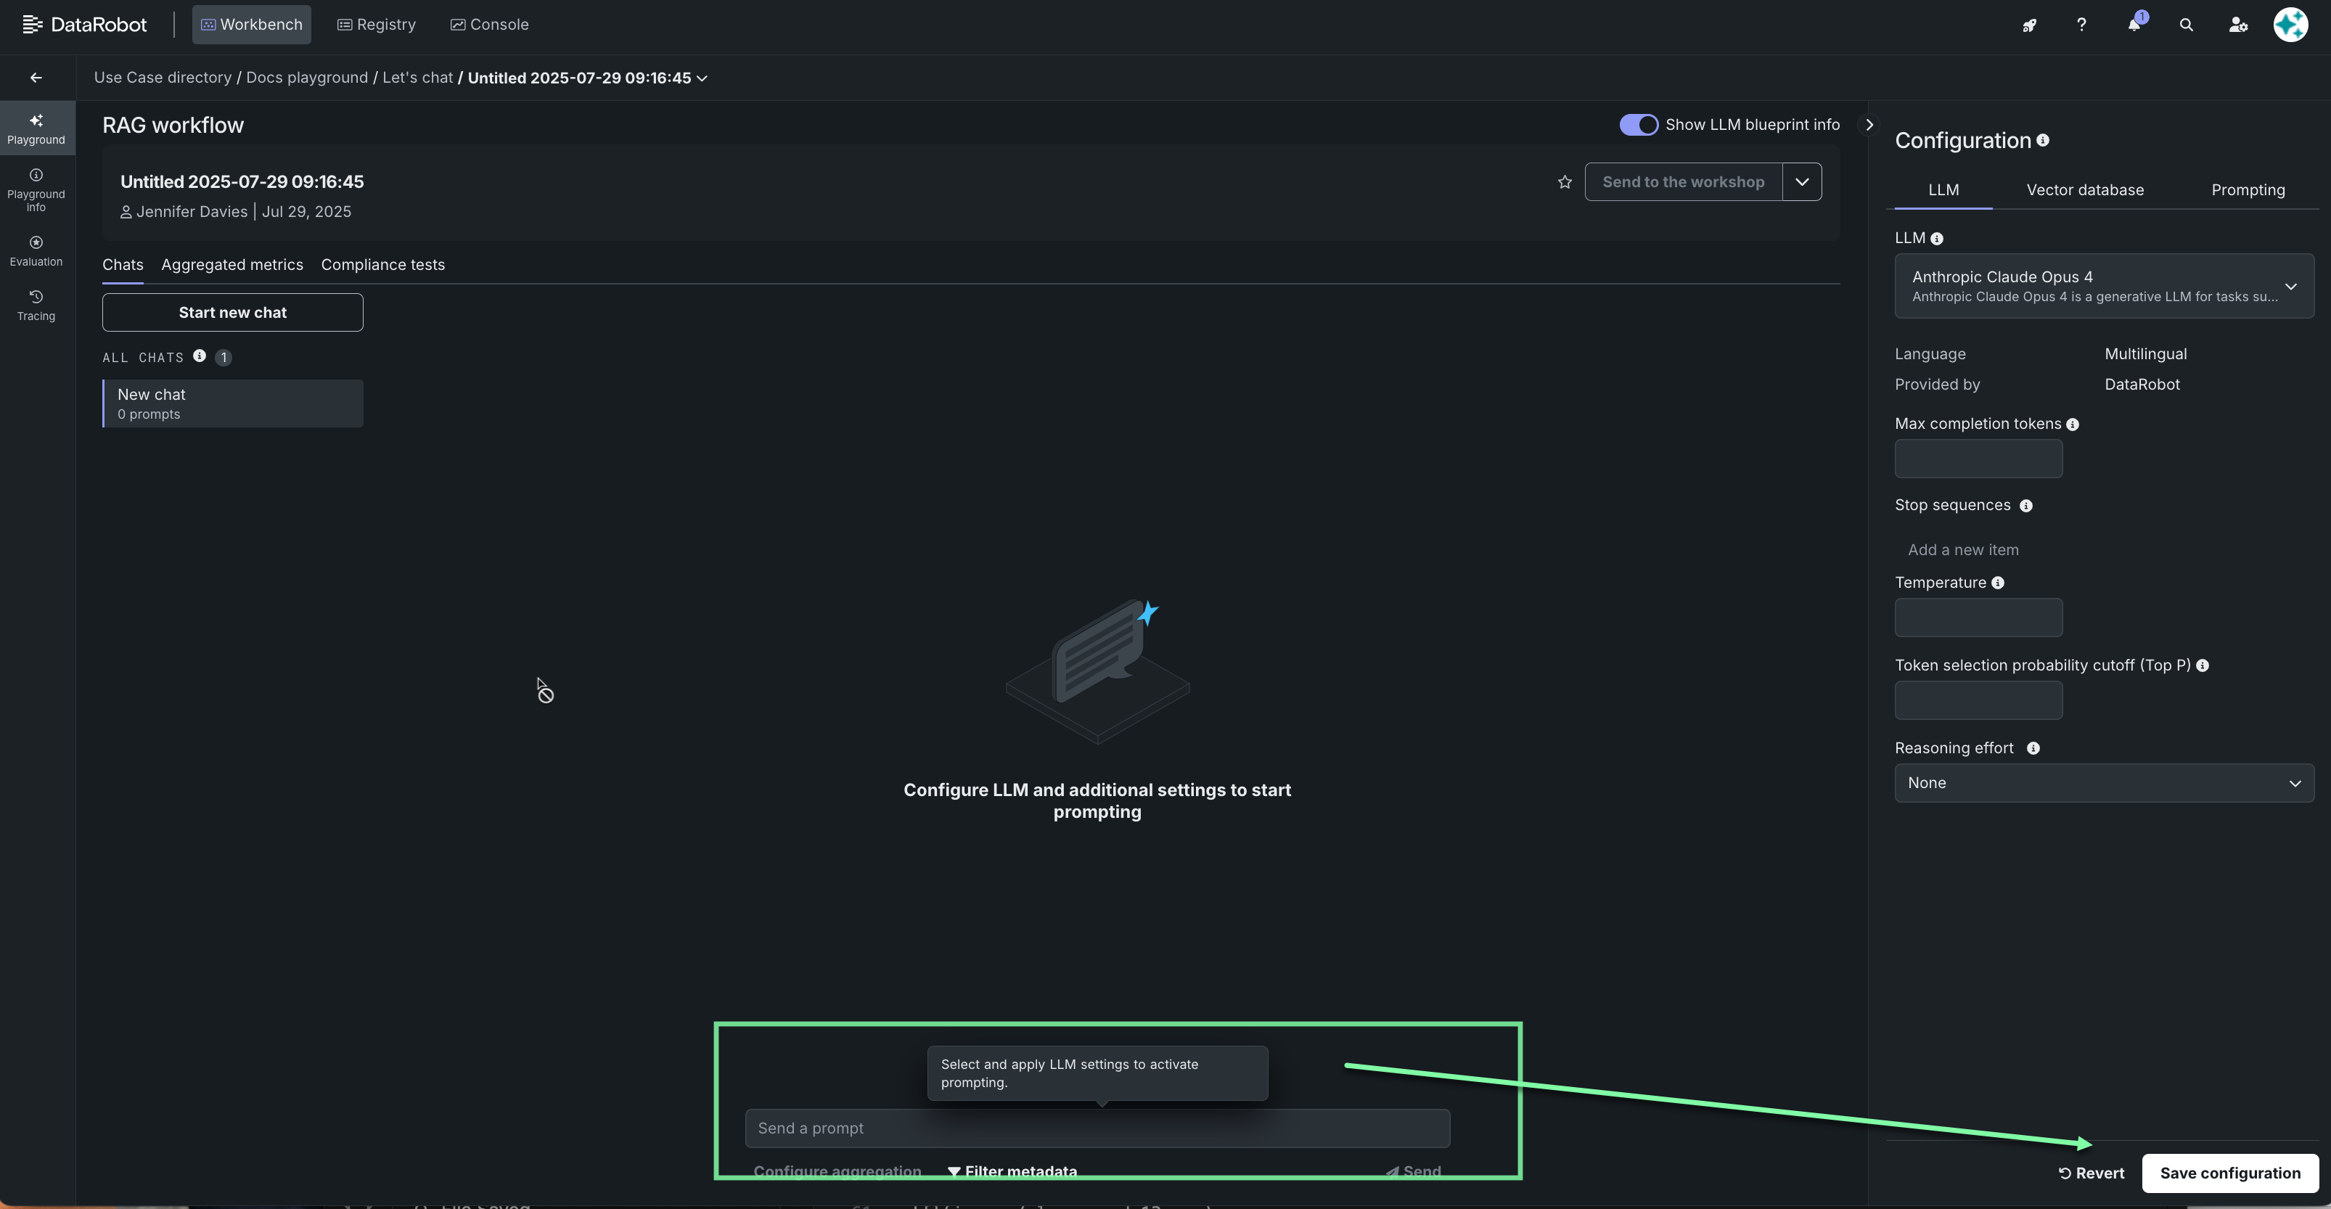Click the back arrow icon
Screen dimensions: 2331x1209
tap(36, 78)
